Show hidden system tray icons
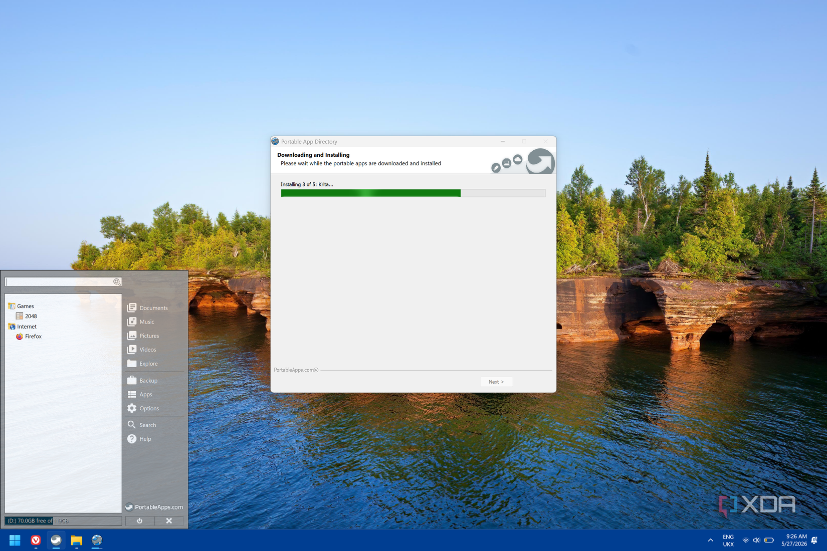Screen dimensions: 827x551 pos(710,540)
